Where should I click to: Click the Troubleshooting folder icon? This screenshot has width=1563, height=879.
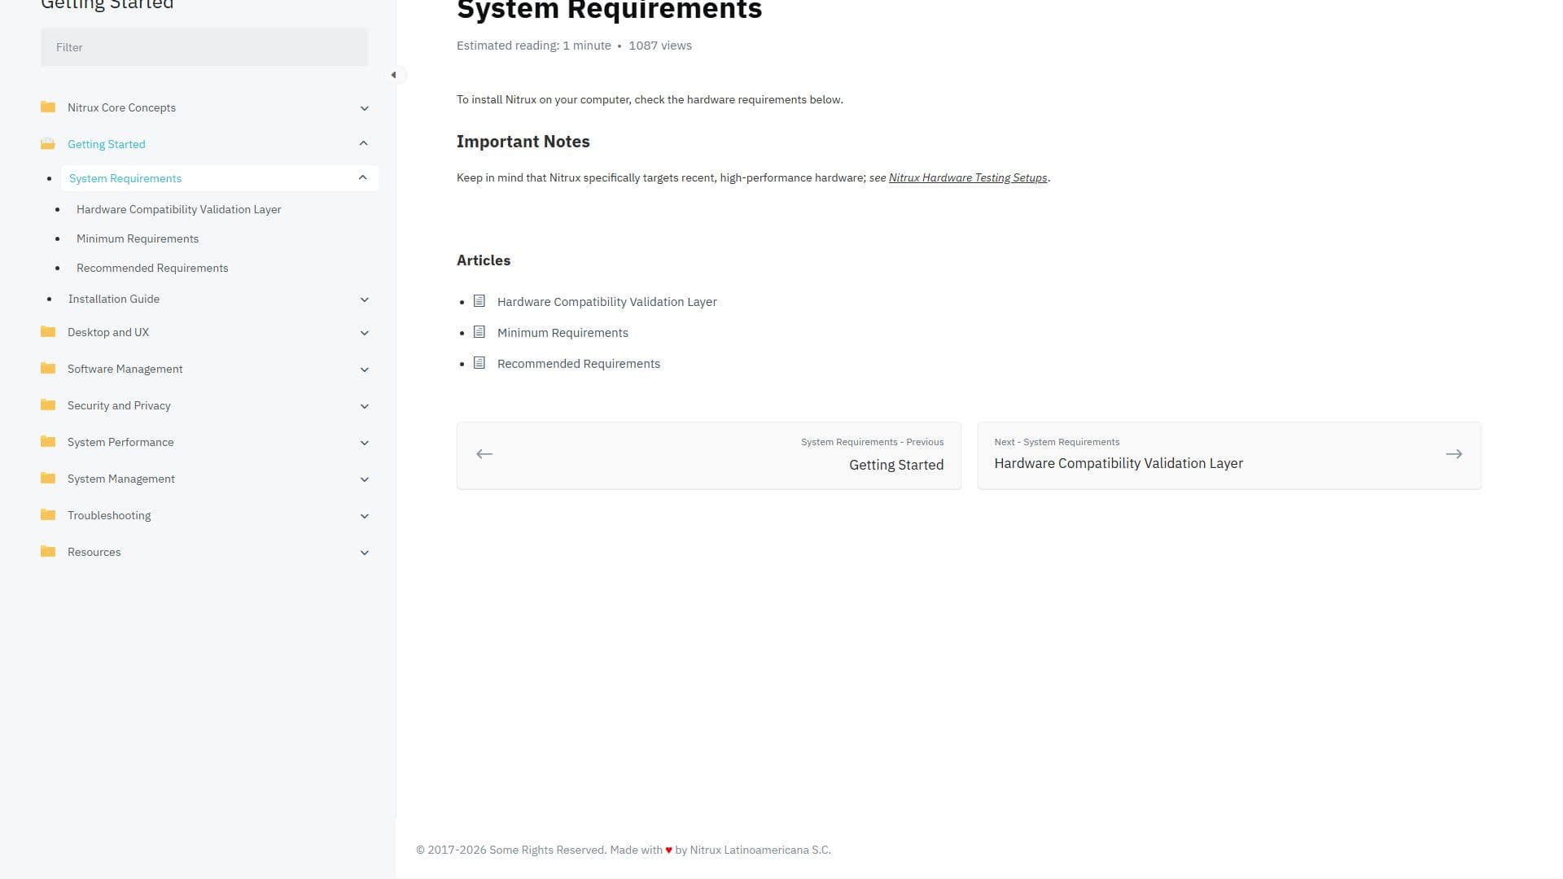coord(48,515)
